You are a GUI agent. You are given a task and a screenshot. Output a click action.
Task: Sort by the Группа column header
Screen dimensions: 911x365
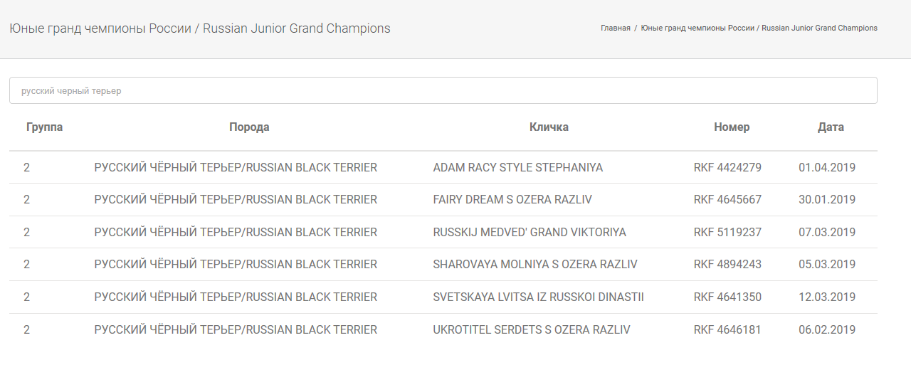pos(44,127)
